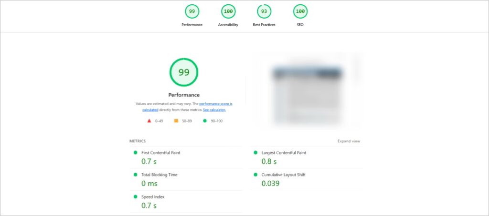Jump to the SEO label tab
The width and height of the screenshot is (489, 216).
[300, 25]
